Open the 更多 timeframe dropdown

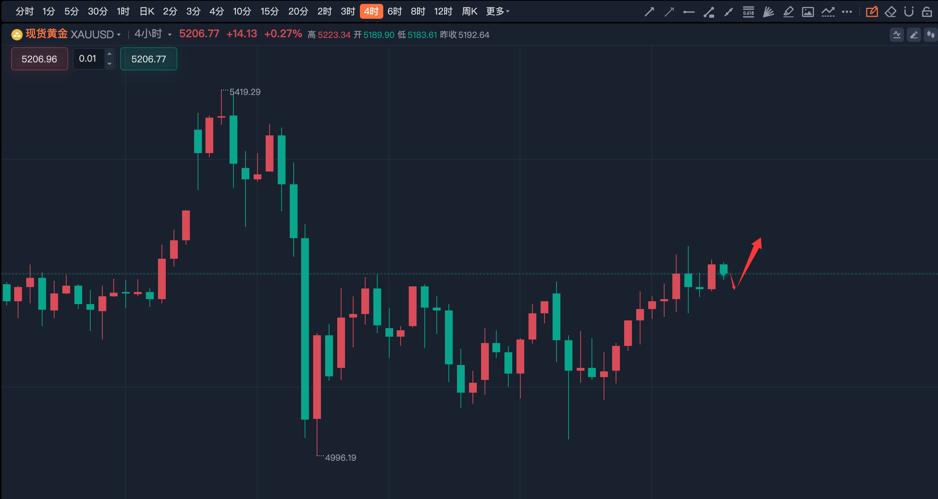coord(497,11)
